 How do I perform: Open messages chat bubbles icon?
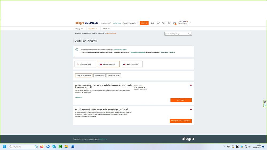164,23
